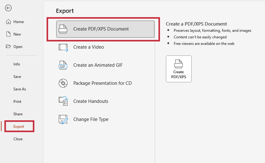265x163 pixels.
Task: Click the Package Presentation for CD disc icon
Action: pos(63,83)
